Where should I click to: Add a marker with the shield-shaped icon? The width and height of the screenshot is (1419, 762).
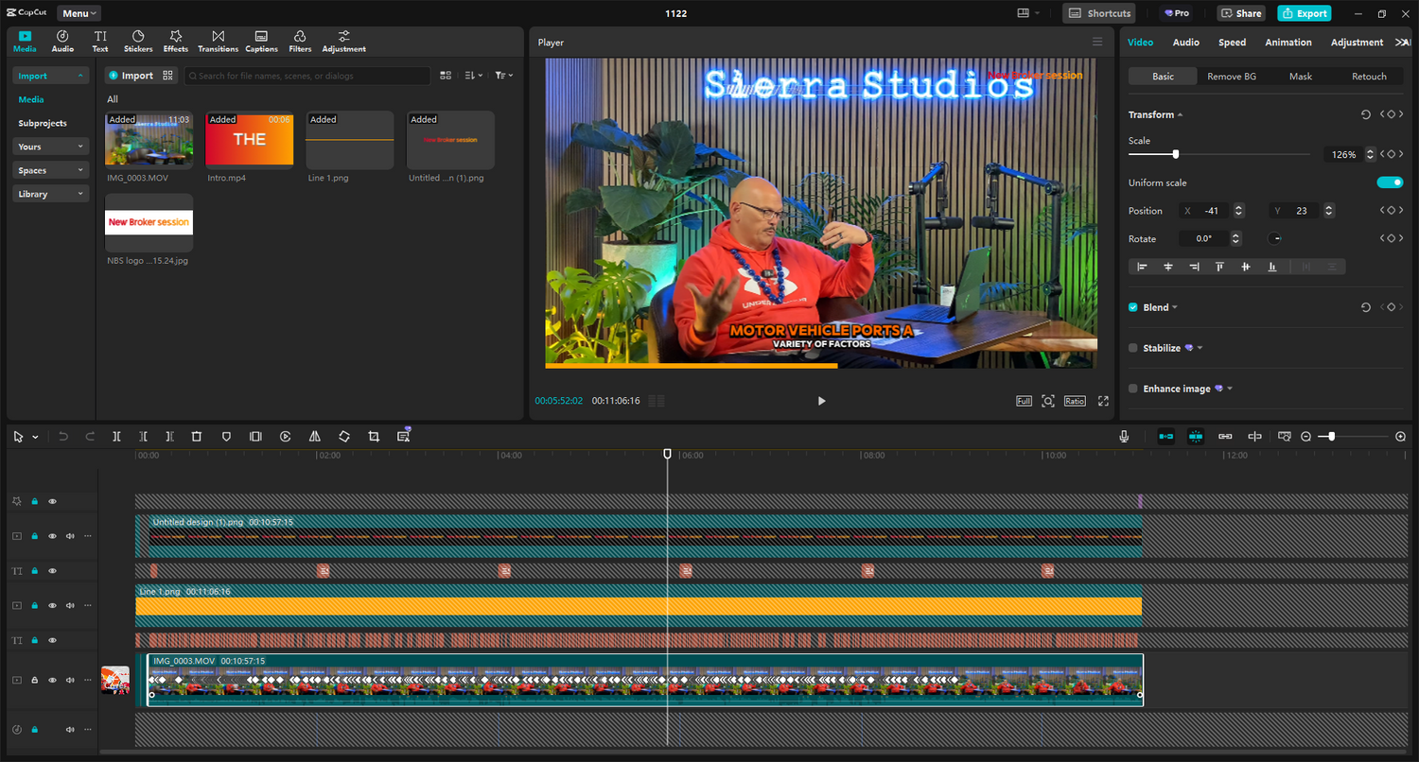coord(226,437)
